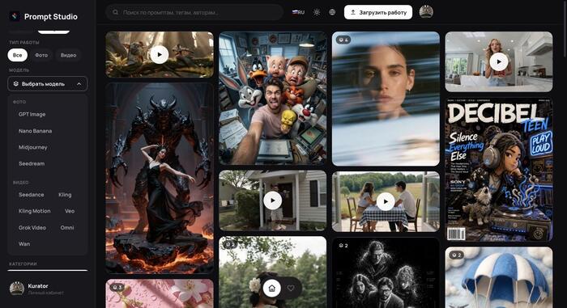The height and width of the screenshot is (308, 567).
Task: Open the user avatar in top bar
Action: 426,12
